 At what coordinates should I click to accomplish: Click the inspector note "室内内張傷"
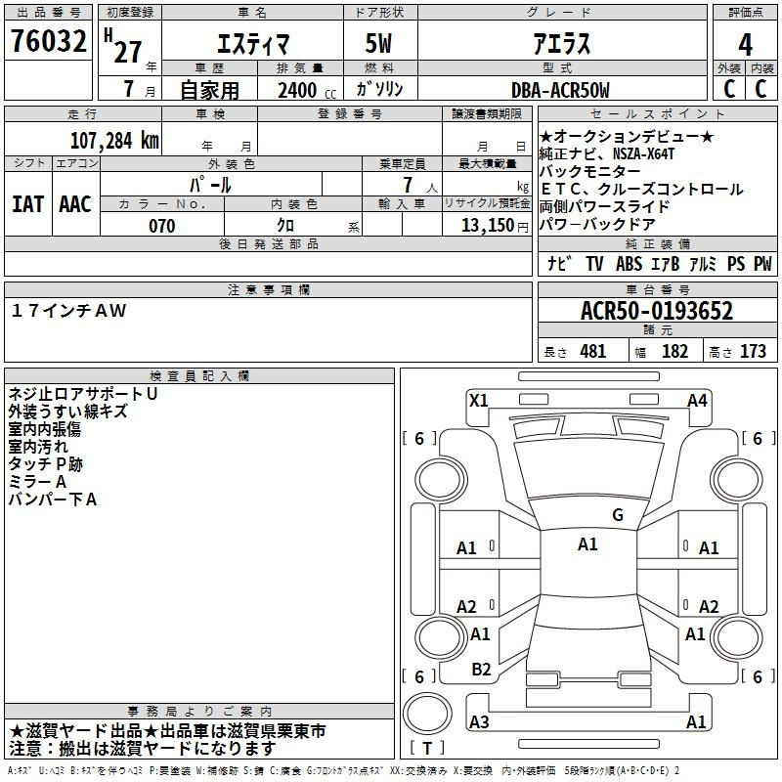44,429
